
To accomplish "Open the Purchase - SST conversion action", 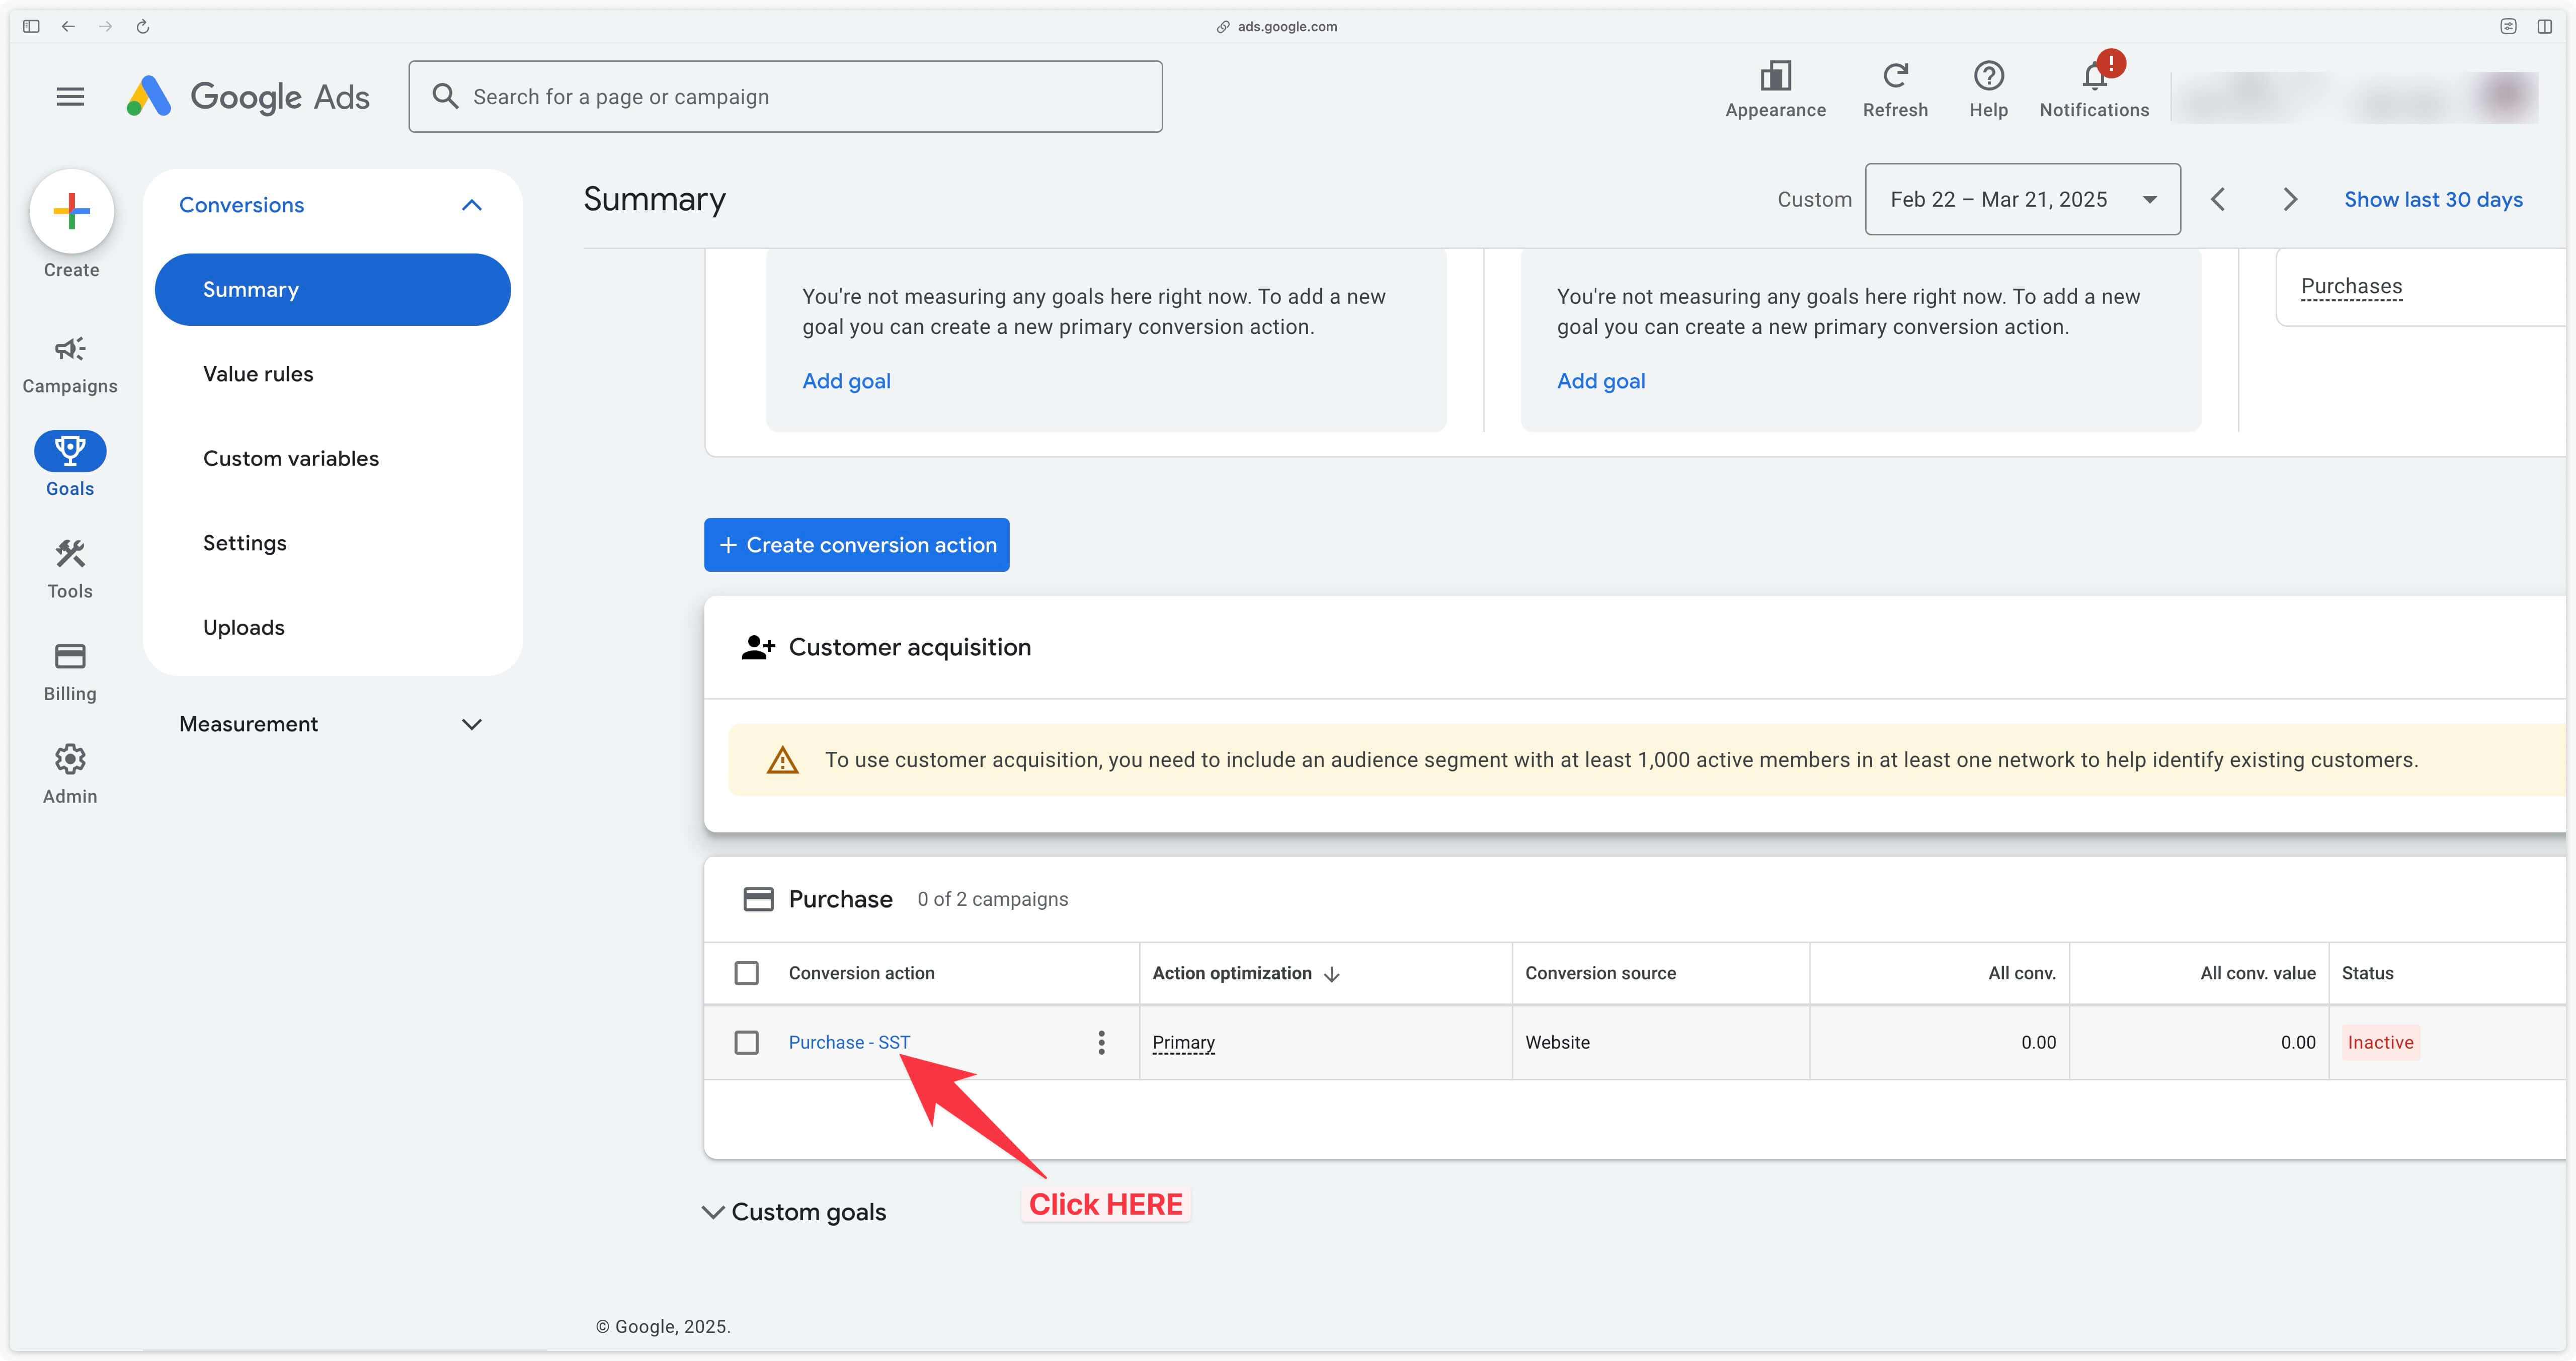I will tap(849, 1042).
